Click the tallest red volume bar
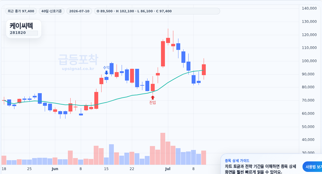322x174 pixels. 163,149
